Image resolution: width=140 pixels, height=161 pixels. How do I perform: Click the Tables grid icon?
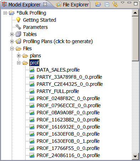click(18, 34)
